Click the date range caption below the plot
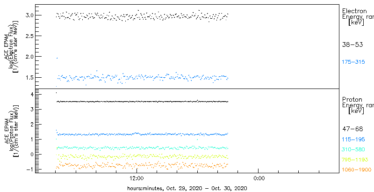 click(187, 188)
